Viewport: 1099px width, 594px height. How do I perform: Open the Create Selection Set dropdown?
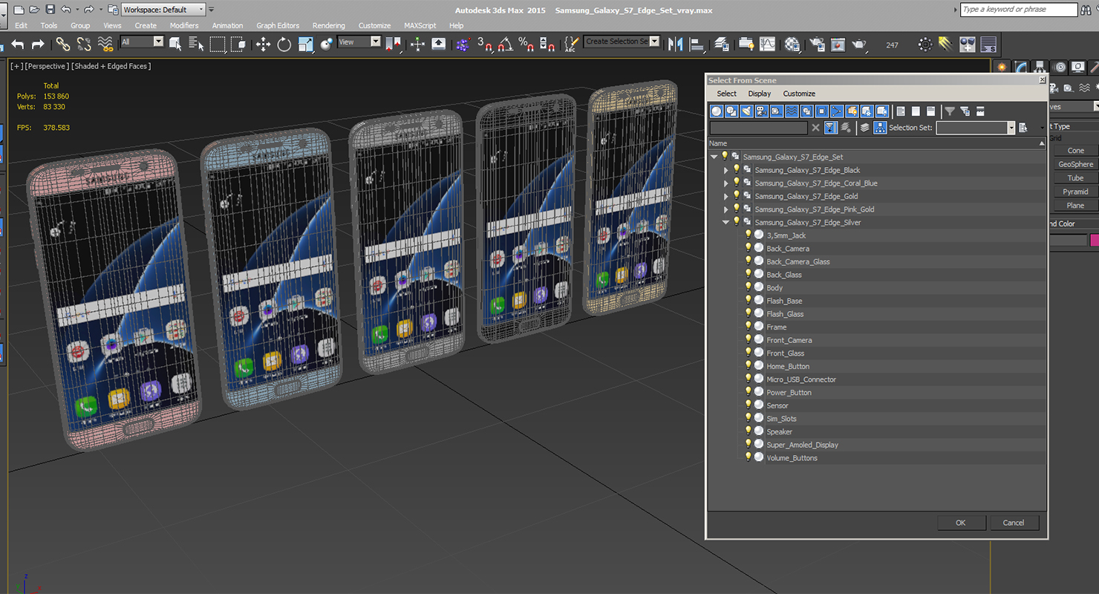[x=622, y=42]
